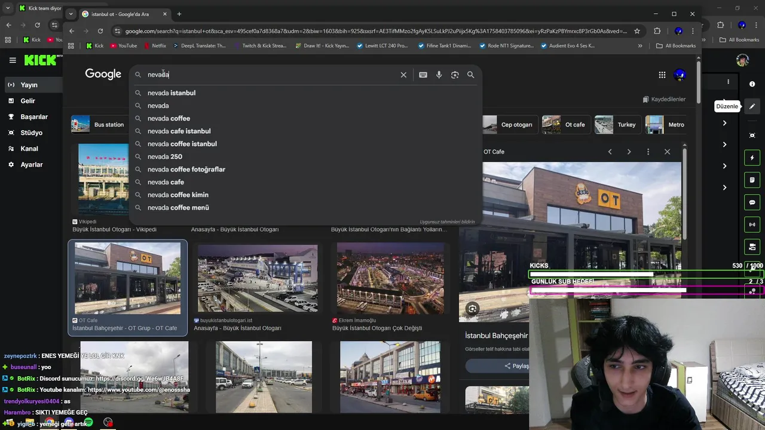Open the tab search dropdown arrow

(71, 14)
